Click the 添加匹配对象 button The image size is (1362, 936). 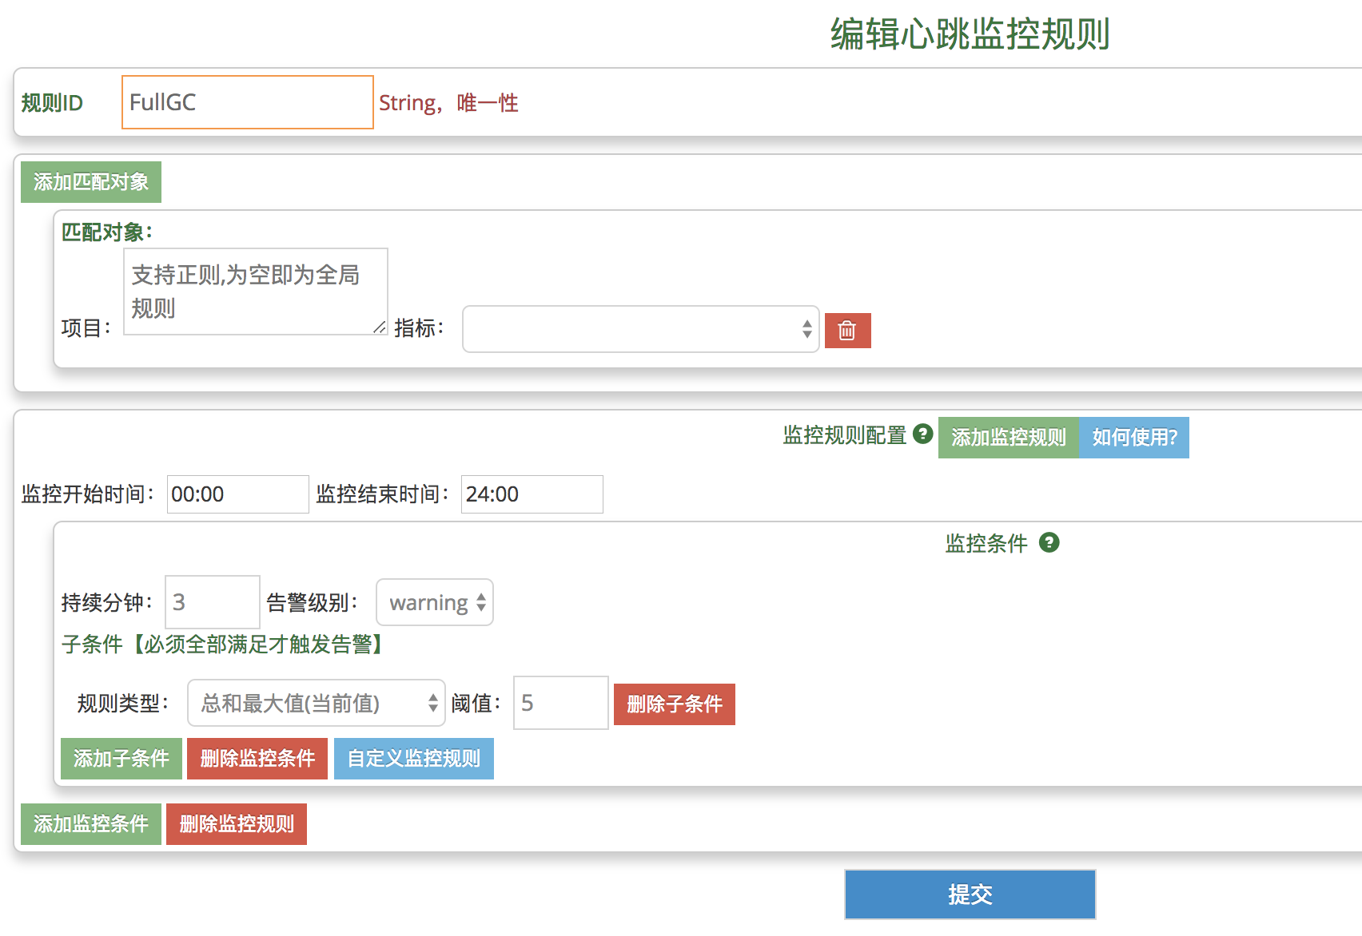pos(91,182)
